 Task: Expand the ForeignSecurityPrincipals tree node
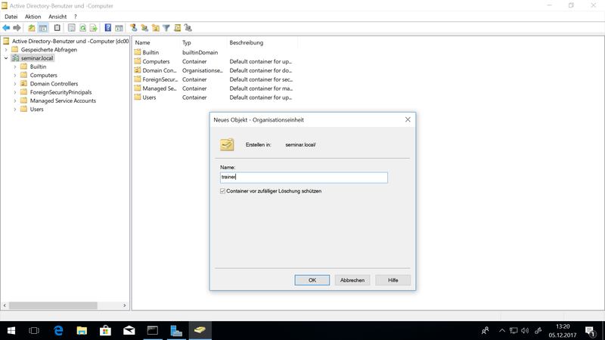pos(15,92)
